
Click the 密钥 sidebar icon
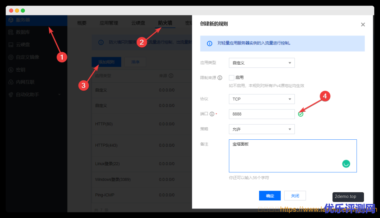click(x=11, y=70)
